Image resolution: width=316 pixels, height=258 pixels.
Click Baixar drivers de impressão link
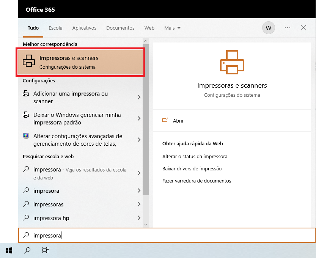192,168
